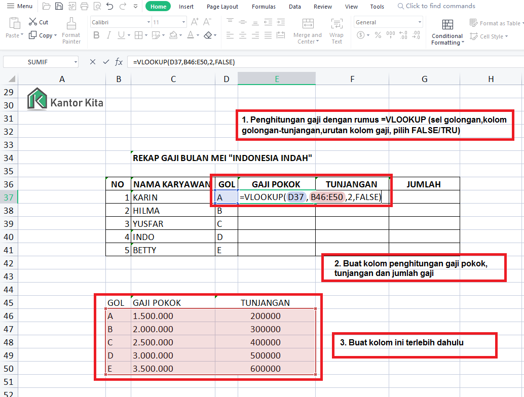Decrease the font size with the A- icon
Image resolution: width=524 pixels, height=397 pixels.
(207, 22)
